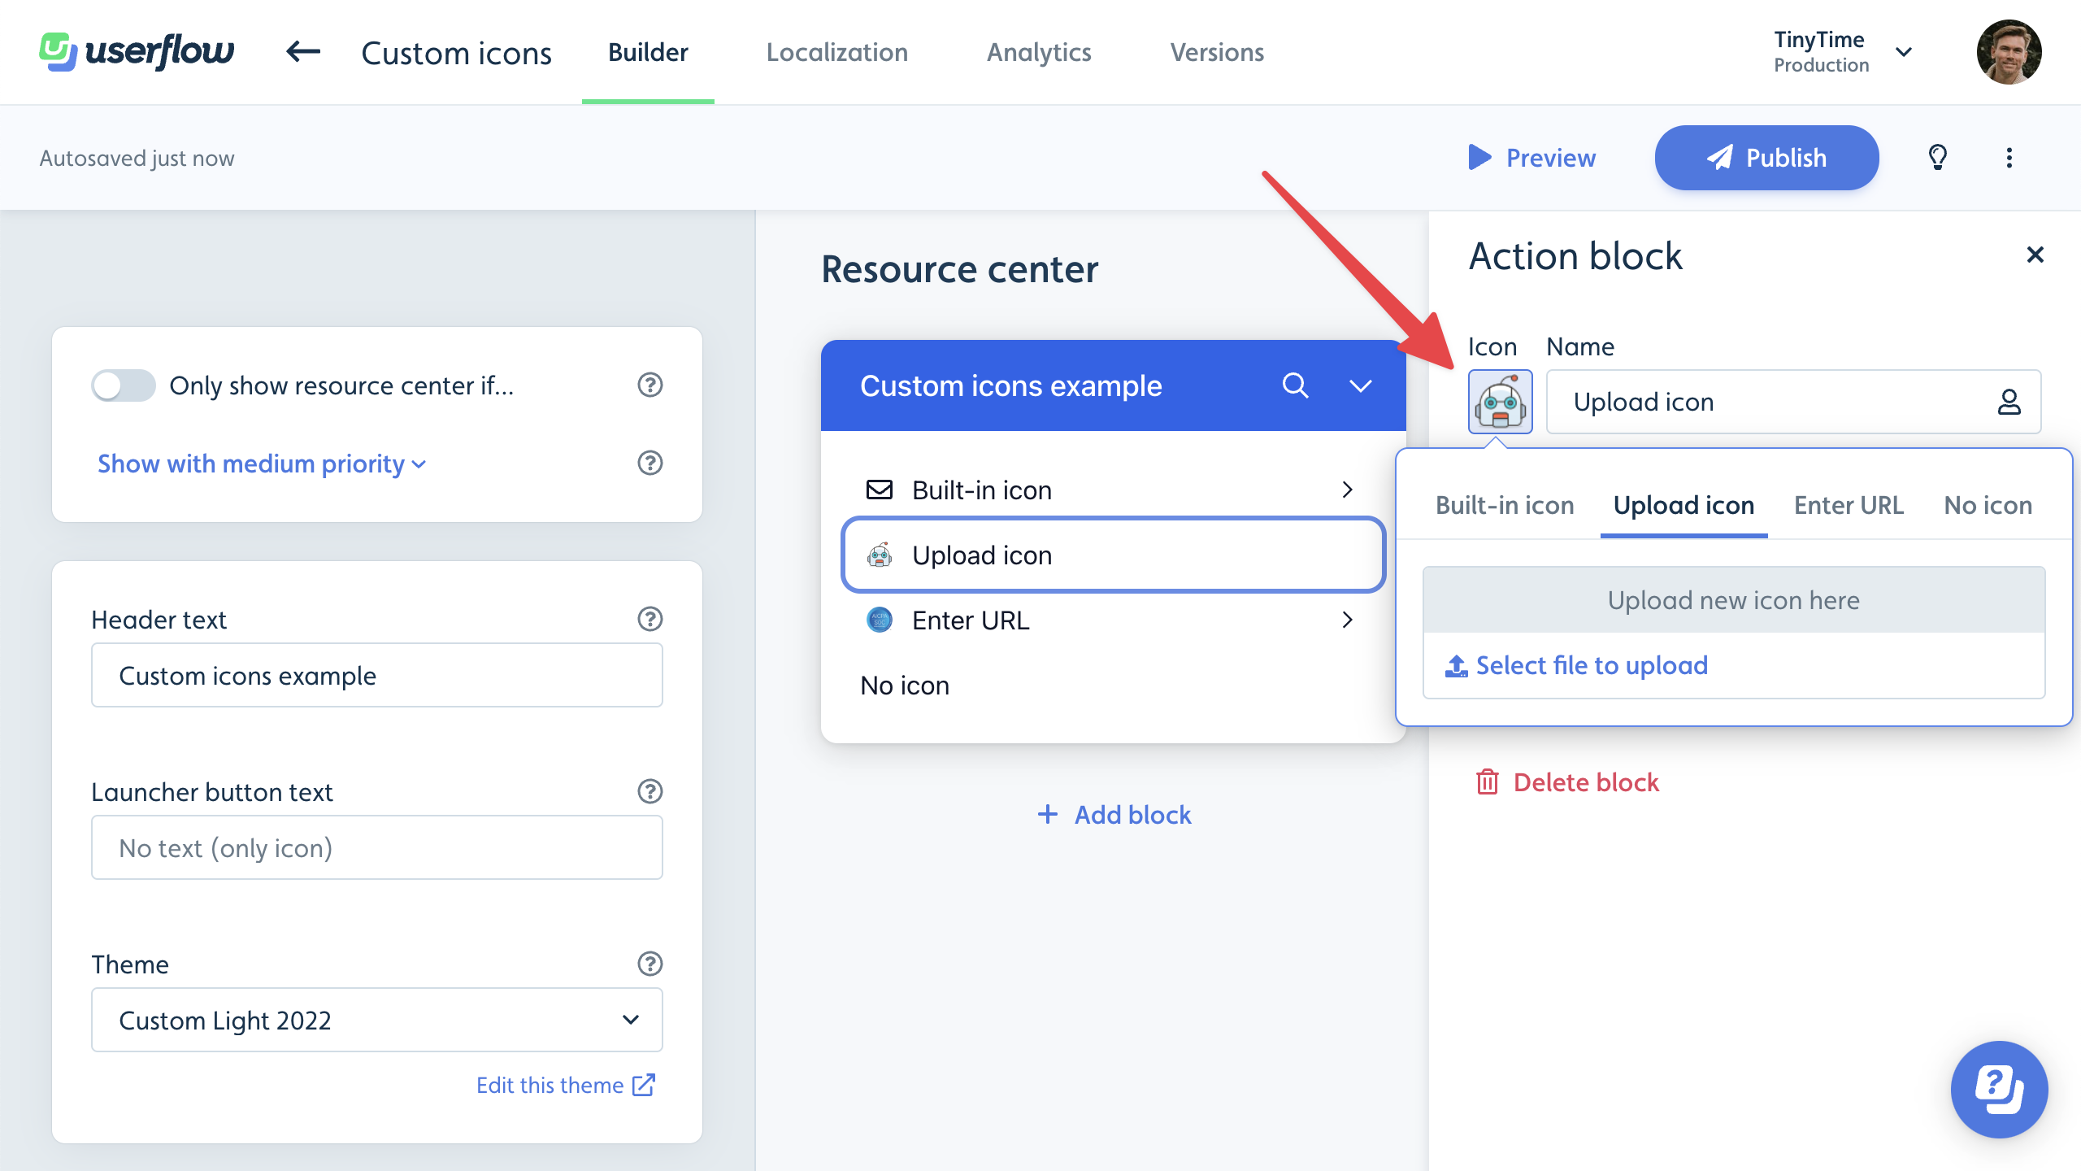Viewport: 2081px width, 1171px height.
Task: Click Add block
Action: pyautogui.click(x=1114, y=815)
